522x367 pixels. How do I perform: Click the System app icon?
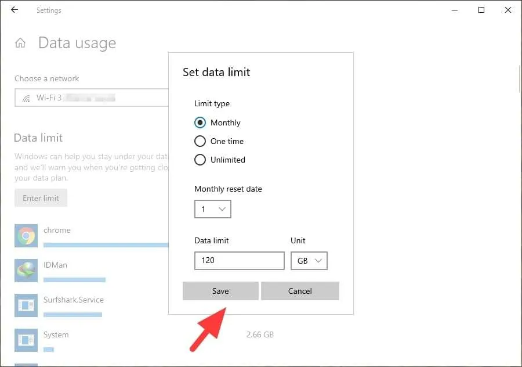(26, 340)
